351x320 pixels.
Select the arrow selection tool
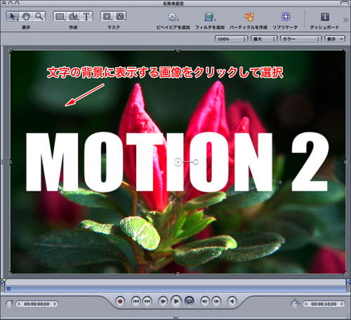pyautogui.click(x=13, y=16)
